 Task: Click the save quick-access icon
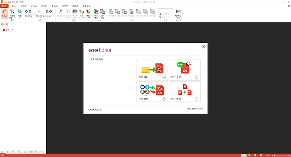(x=9, y=2)
